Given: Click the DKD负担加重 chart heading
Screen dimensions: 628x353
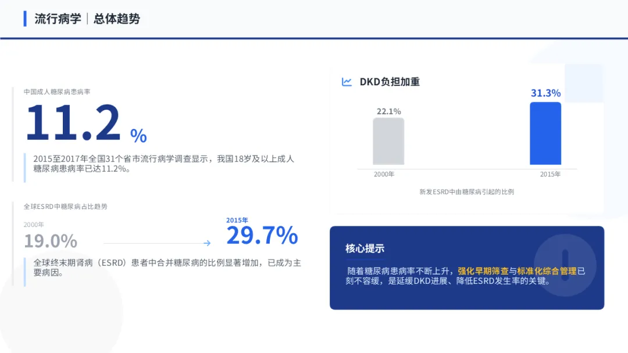Looking at the screenshot, I should pos(390,82).
